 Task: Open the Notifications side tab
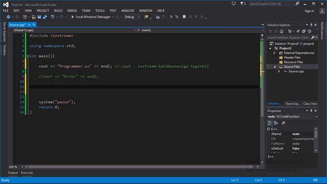pyautogui.click(x=322, y=31)
